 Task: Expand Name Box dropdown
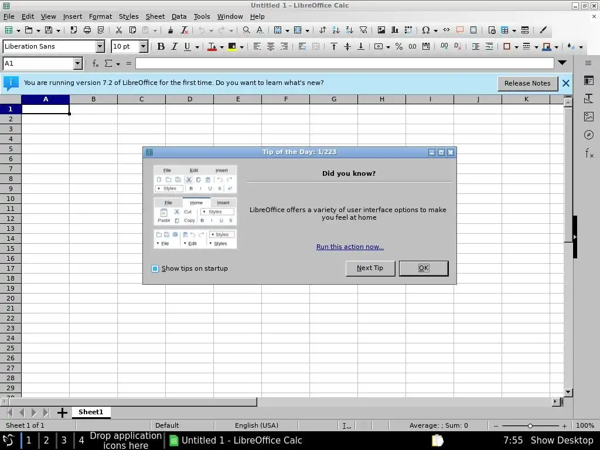(x=78, y=63)
